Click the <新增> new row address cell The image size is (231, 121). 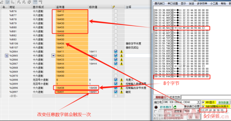(x=20, y=96)
